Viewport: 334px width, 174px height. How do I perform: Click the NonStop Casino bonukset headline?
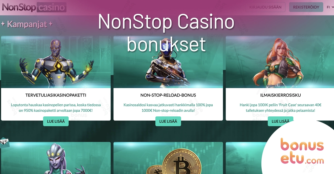point(166,33)
